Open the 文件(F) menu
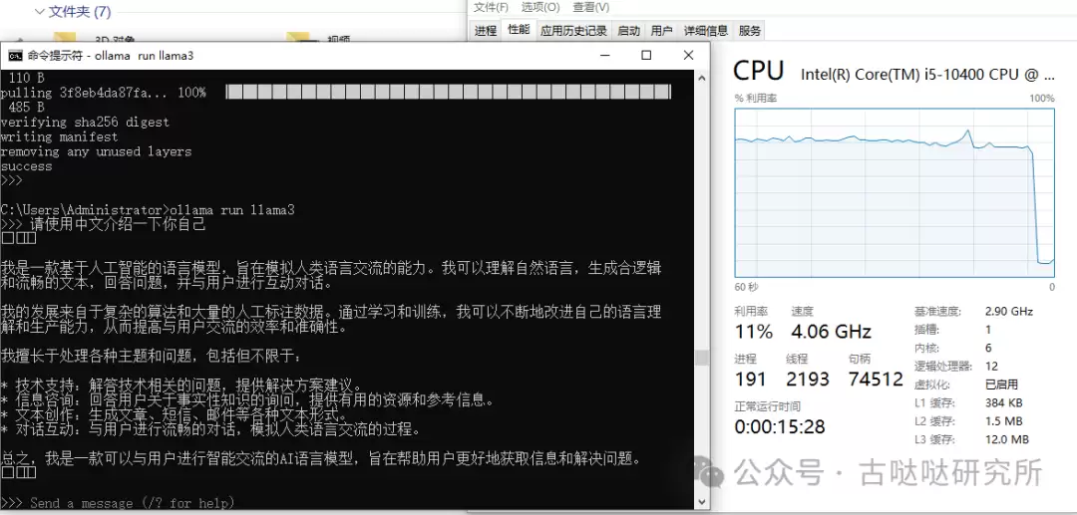The image size is (1077, 515). click(491, 7)
